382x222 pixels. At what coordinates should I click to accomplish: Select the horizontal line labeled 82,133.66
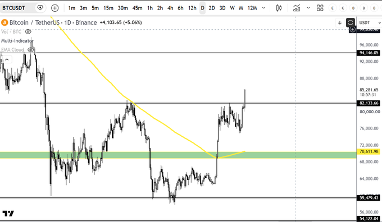point(178,103)
